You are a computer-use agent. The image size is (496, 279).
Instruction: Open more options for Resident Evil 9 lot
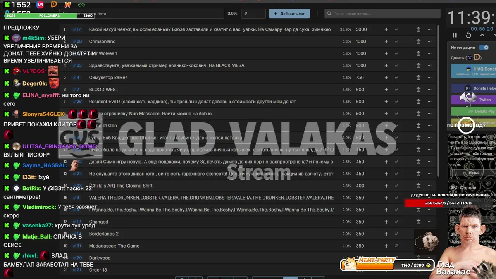pos(429,102)
